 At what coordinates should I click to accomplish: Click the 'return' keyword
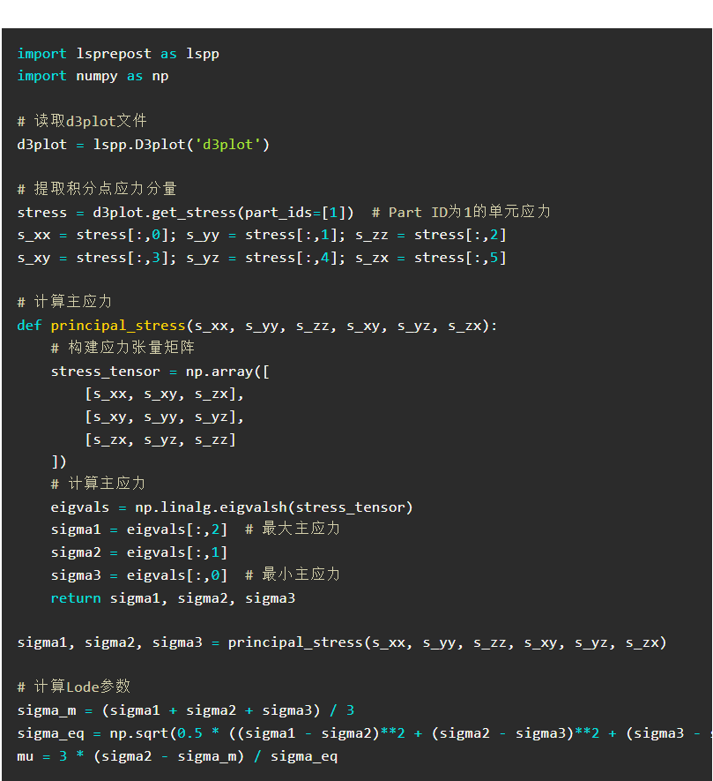point(76,597)
